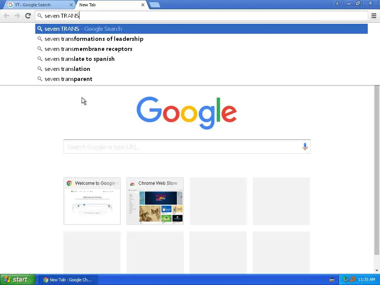This screenshot has width=380, height=285.
Task: Click the Web Store favicon on thumbnail
Action: [x=132, y=183]
